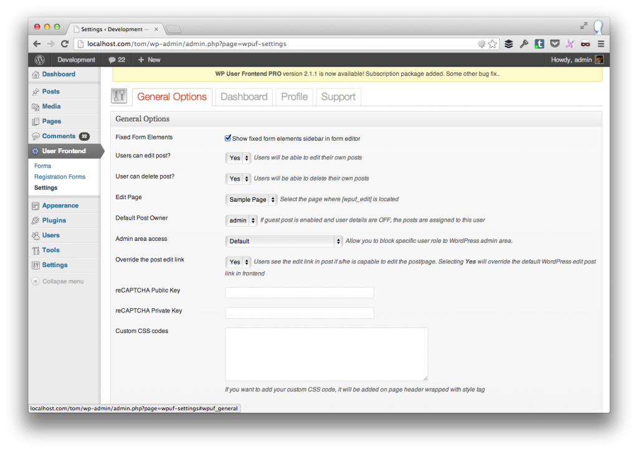Open the Edit Page dropdown
The image size is (638, 452).
point(251,199)
